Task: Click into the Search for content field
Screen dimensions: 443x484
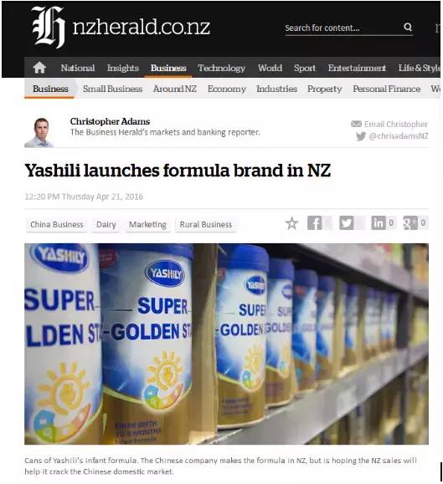Action: click(x=343, y=28)
